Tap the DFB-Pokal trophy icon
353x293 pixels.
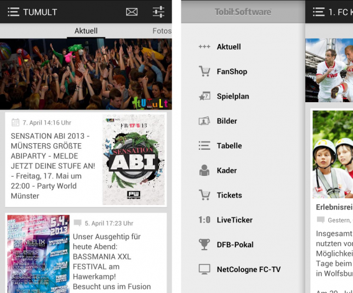(x=204, y=244)
